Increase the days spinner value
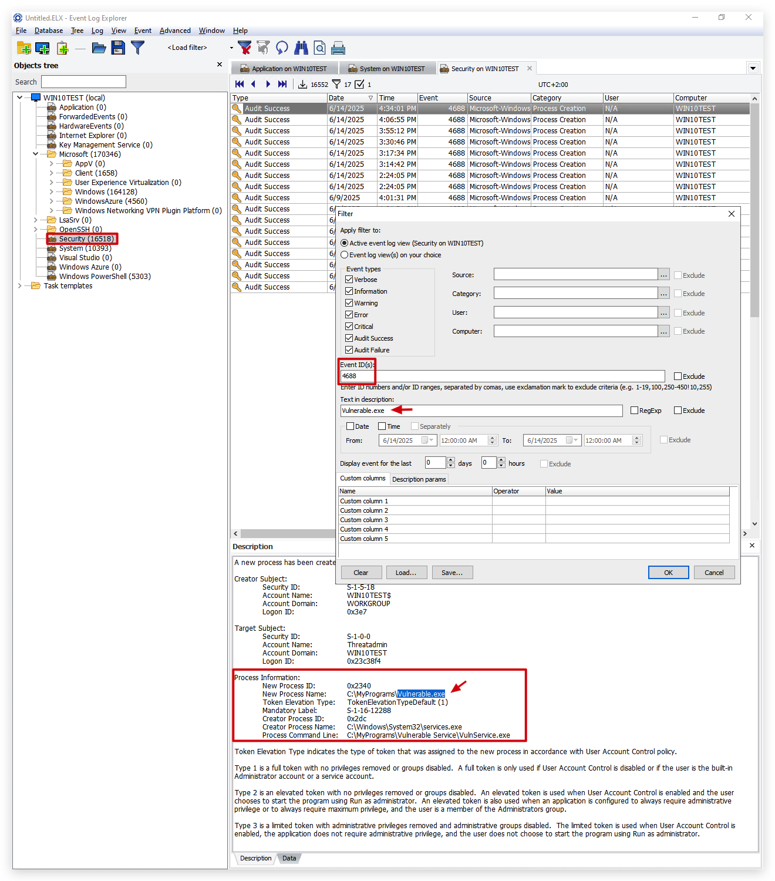The width and height of the screenshot is (775, 881). pos(451,460)
